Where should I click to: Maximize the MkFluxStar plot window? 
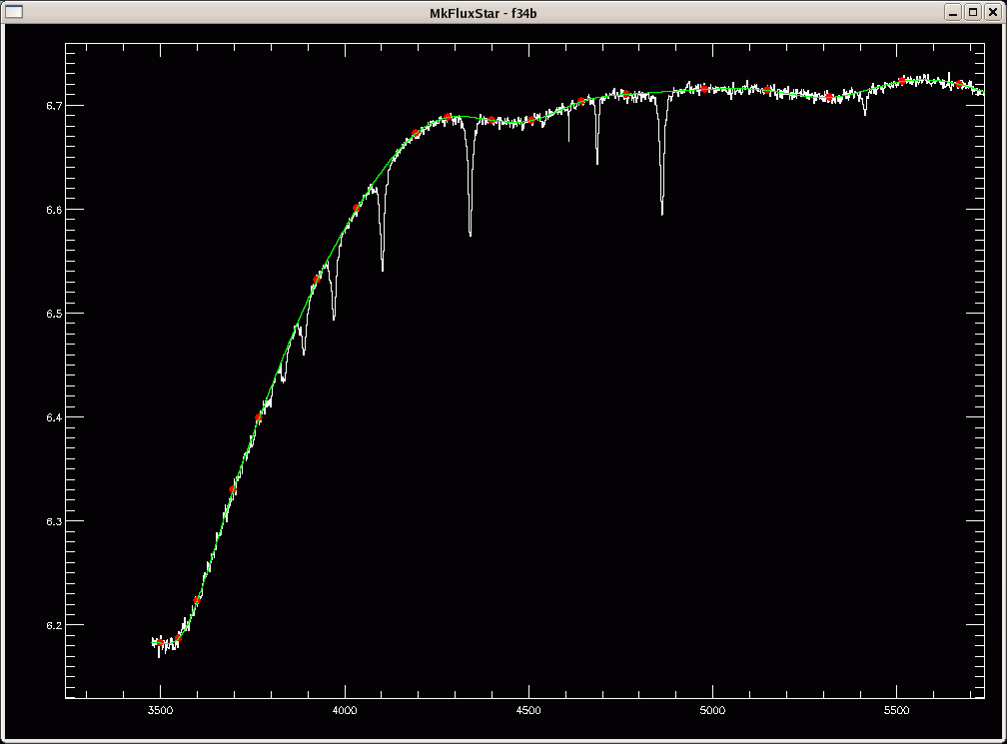tap(973, 11)
